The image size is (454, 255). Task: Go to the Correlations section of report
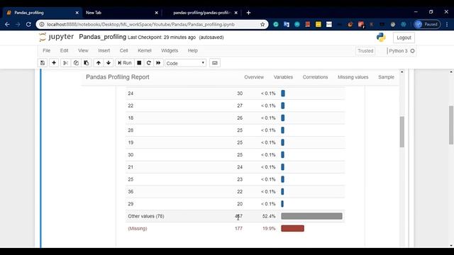click(x=315, y=77)
